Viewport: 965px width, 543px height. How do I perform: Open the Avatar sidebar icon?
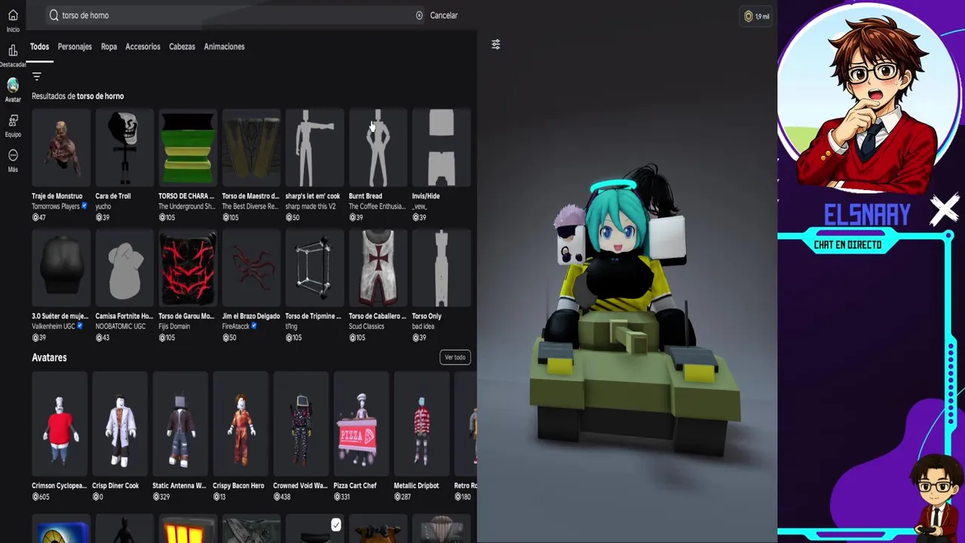click(x=13, y=85)
